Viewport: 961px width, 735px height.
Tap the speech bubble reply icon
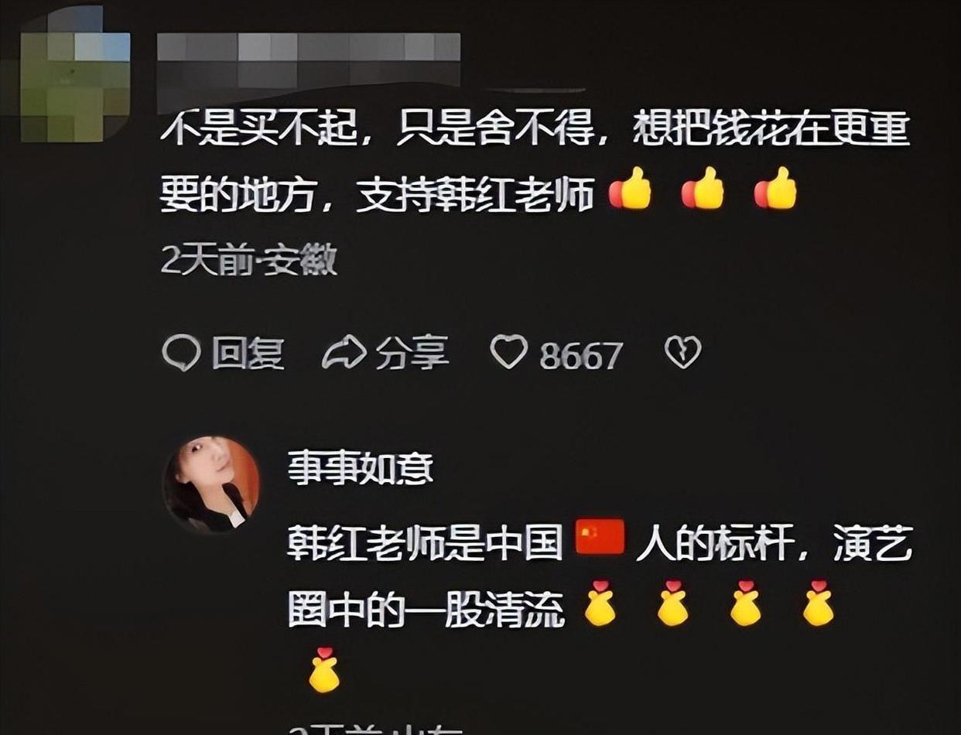(x=181, y=354)
